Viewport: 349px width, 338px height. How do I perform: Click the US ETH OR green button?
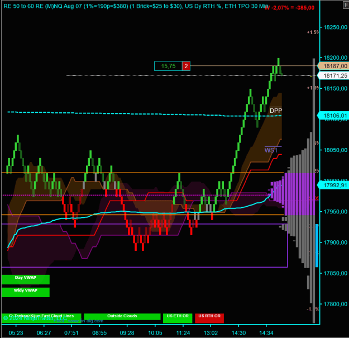(178, 318)
